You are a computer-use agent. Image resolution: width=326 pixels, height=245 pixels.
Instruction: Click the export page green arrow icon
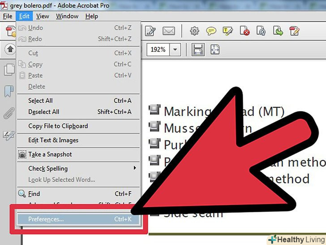[x=278, y=31]
